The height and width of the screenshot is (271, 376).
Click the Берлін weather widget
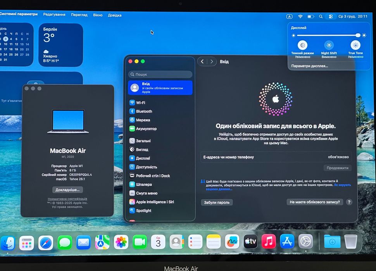pyautogui.click(x=61, y=45)
